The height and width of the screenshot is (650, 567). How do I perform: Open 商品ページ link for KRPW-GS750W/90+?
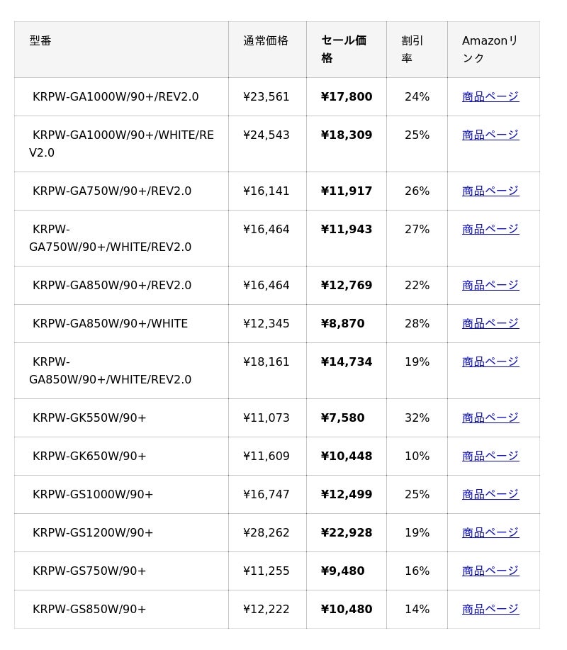pos(490,571)
